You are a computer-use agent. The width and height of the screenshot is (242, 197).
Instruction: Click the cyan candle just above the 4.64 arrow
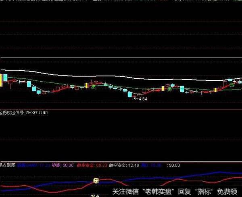[130, 94]
